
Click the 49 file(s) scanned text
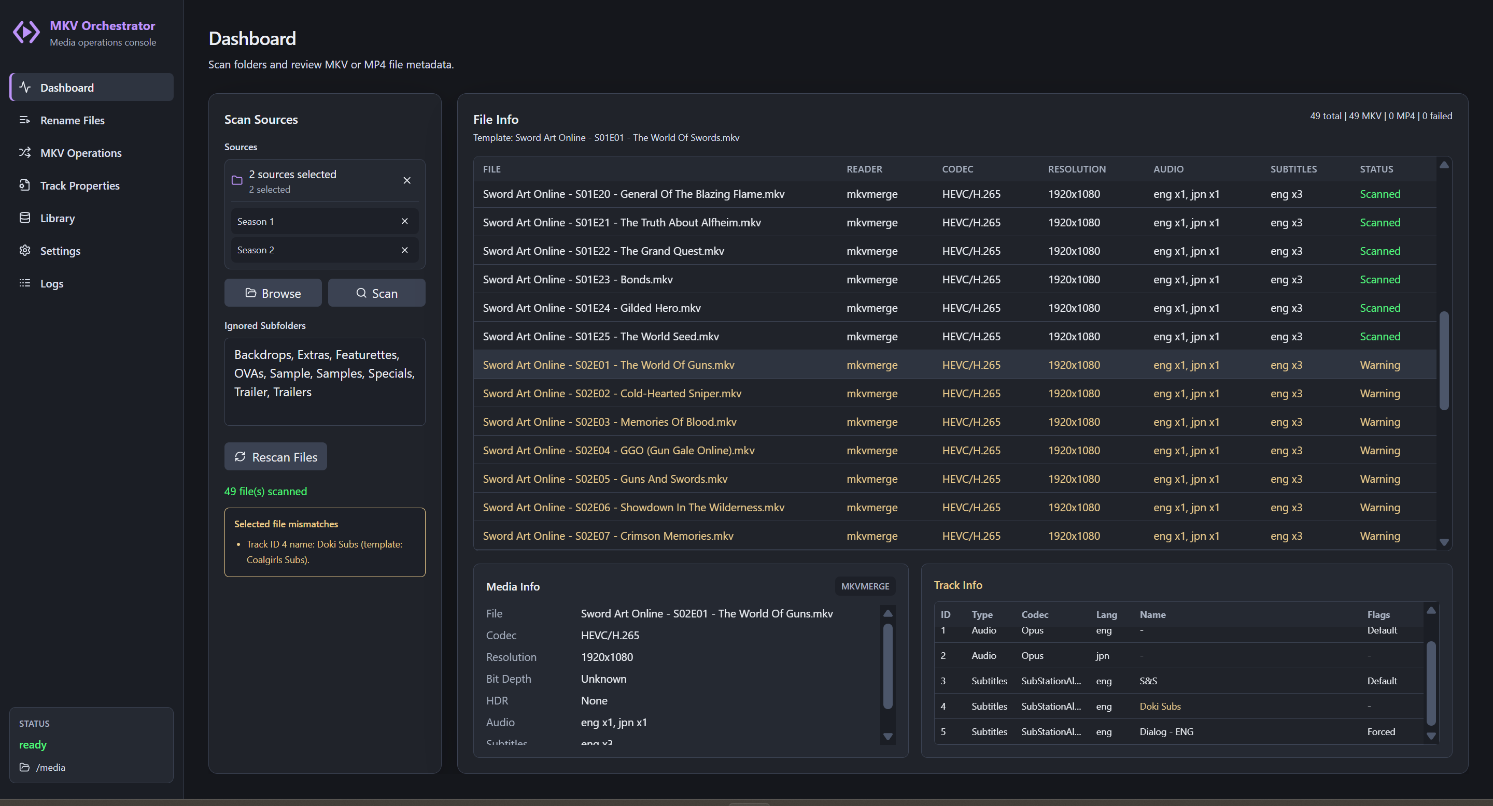click(265, 491)
